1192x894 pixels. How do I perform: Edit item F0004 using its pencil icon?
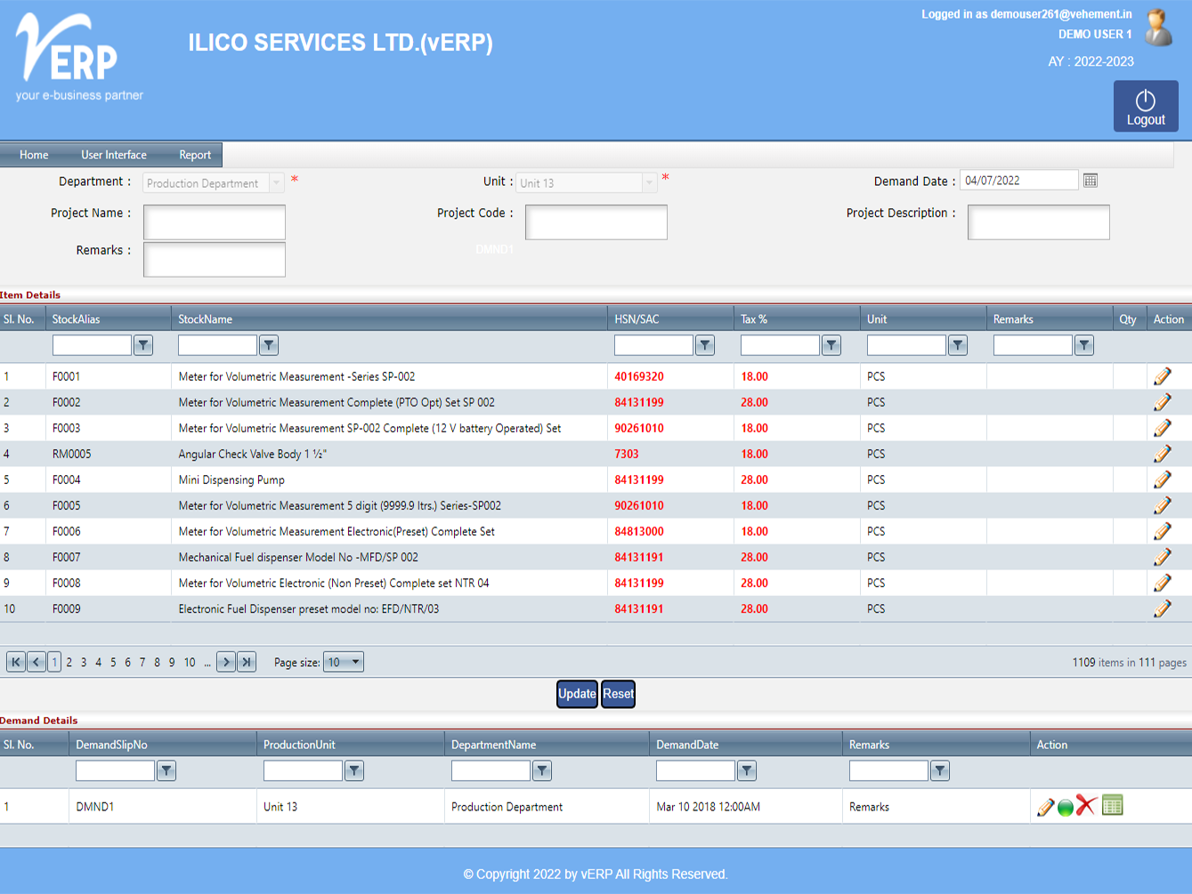click(1162, 479)
